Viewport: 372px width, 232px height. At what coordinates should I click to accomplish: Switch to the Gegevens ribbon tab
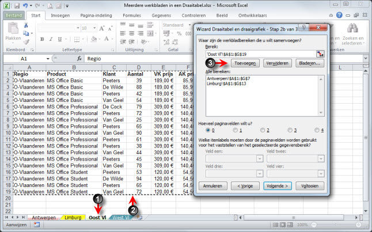point(161,16)
